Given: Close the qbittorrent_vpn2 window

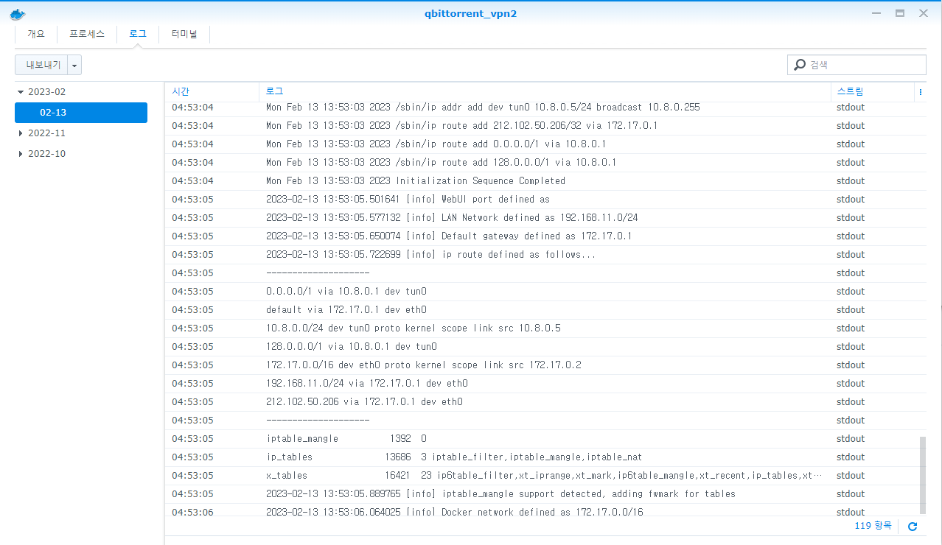Looking at the screenshot, I should point(924,13).
